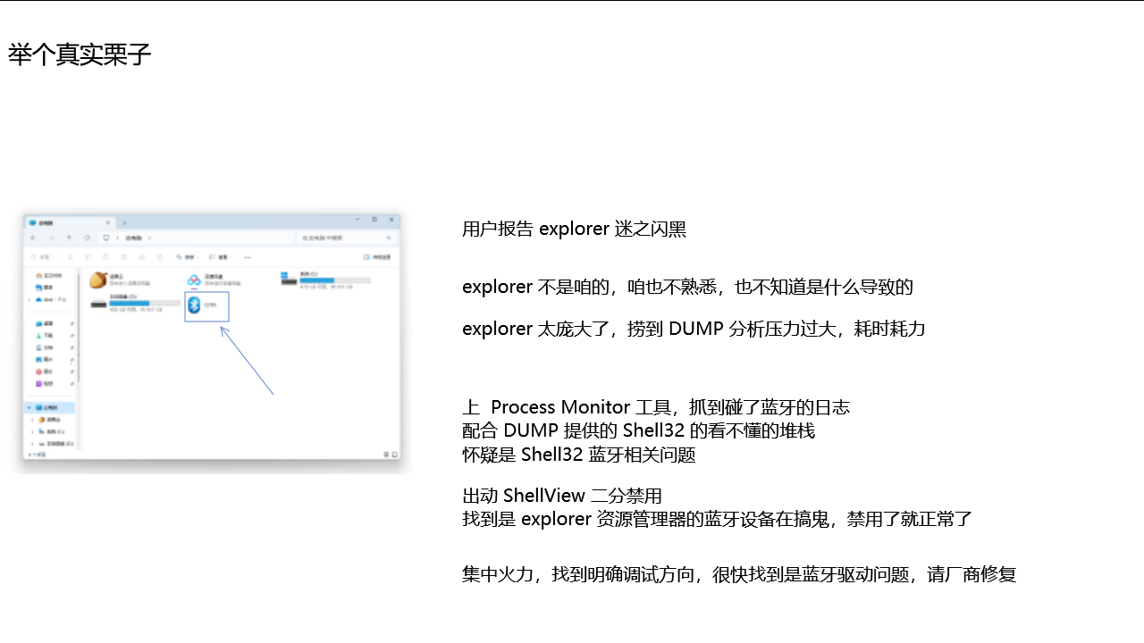The width and height of the screenshot is (1144, 643).
Task: Collapse the This PC tree node
Action: click(29, 407)
